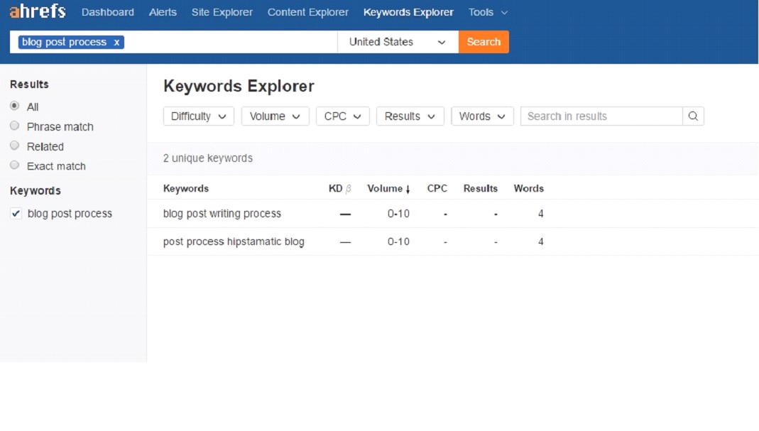The width and height of the screenshot is (759, 431).
Task: Expand the Words filter dropdown
Action: coord(482,116)
